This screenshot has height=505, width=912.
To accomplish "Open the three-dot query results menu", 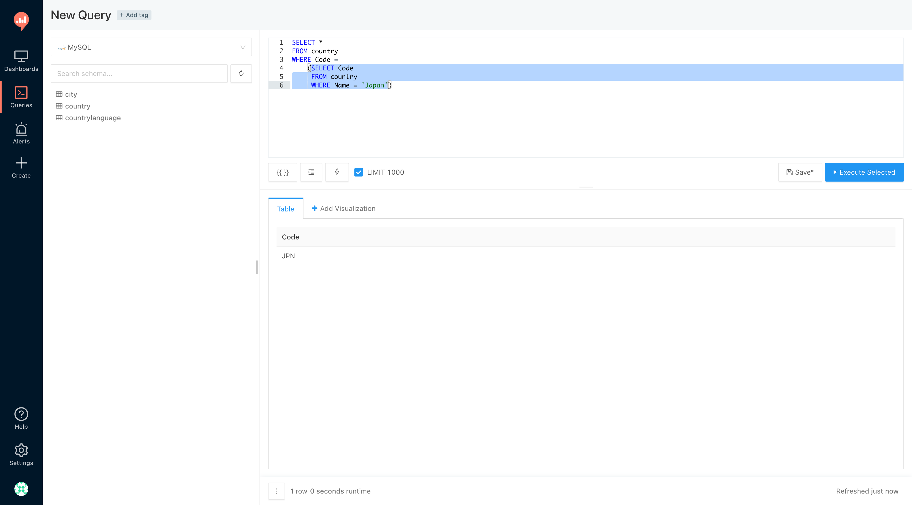I will [276, 491].
